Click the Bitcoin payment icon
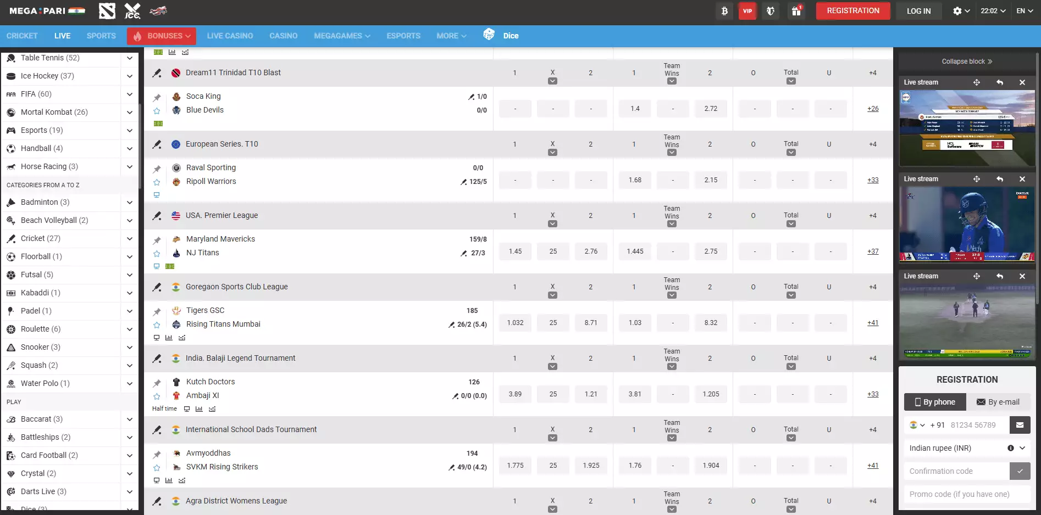1041x515 pixels. pyautogui.click(x=724, y=11)
